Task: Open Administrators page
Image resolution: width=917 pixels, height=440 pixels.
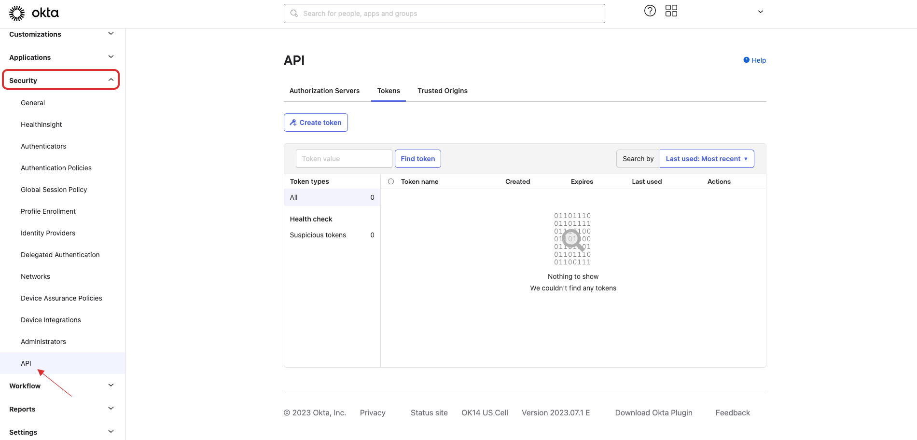Action: point(43,342)
